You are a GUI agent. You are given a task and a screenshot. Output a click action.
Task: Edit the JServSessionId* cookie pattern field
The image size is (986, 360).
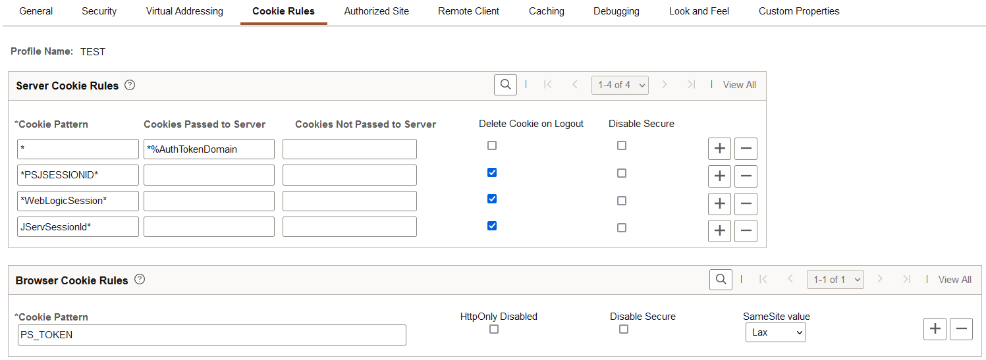(x=78, y=226)
